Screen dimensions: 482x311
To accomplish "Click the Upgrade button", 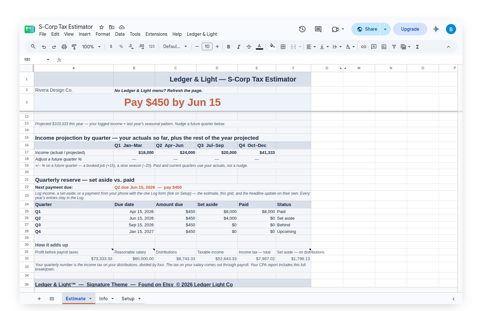I will click(410, 29).
